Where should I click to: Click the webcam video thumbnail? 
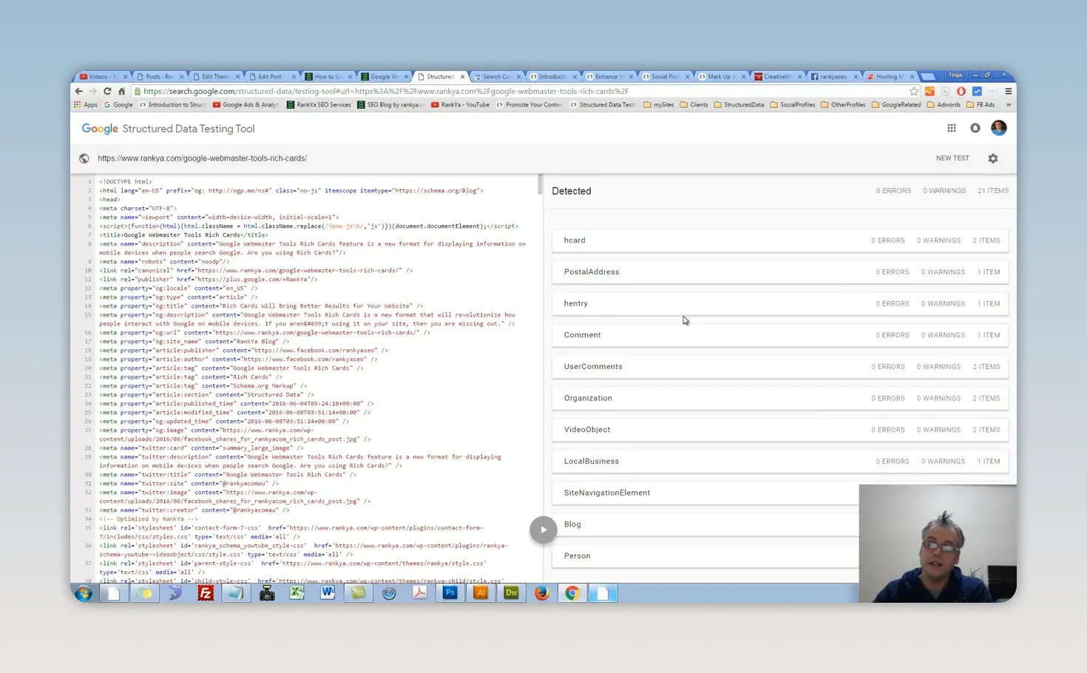(938, 544)
